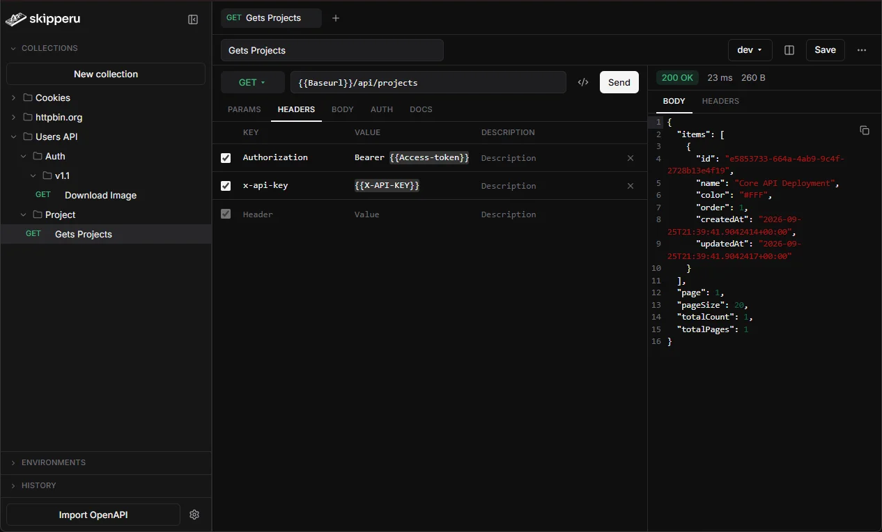The image size is (882, 532).
Task: Expand the httpbin.org collection chevron
Action: pos(13,117)
